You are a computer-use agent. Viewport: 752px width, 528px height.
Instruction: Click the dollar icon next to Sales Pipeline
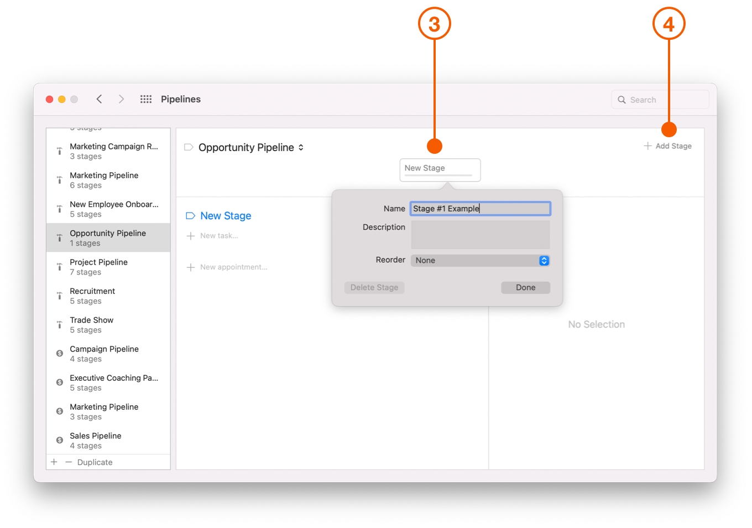tap(59, 440)
